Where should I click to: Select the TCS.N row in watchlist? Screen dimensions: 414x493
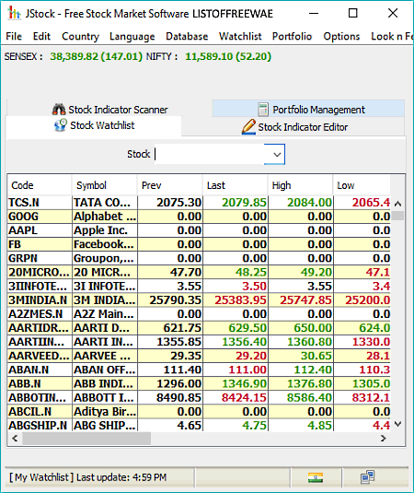(x=199, y=203)
